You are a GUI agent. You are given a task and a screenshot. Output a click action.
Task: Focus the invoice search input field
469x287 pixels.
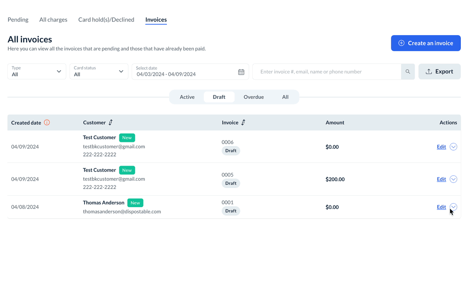[327, 72]
